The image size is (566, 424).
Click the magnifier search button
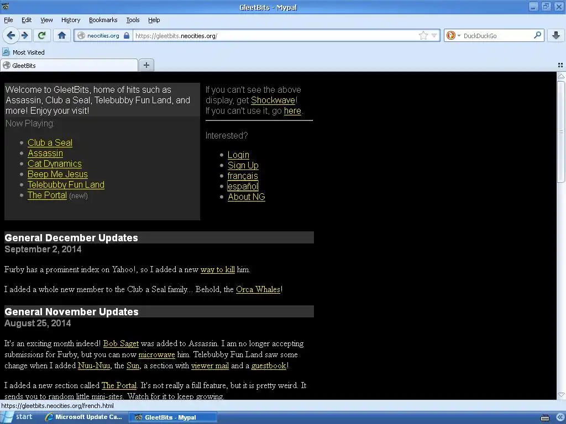(537, 35)
